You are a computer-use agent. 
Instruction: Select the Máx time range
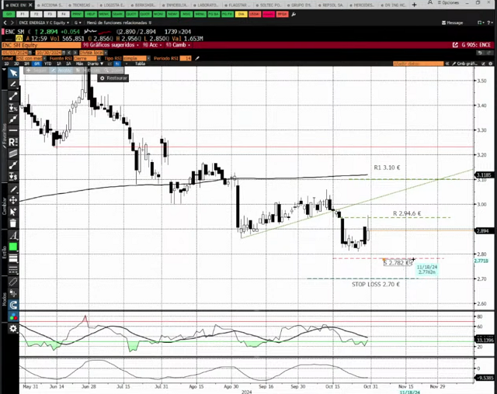79,64
